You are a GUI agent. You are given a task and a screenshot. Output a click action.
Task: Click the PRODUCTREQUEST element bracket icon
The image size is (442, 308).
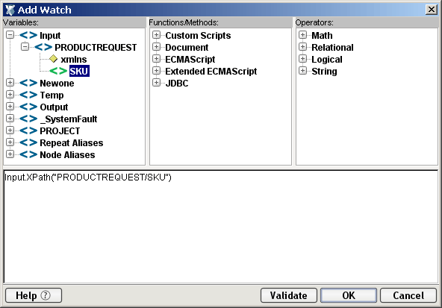[x=43, y=47]
